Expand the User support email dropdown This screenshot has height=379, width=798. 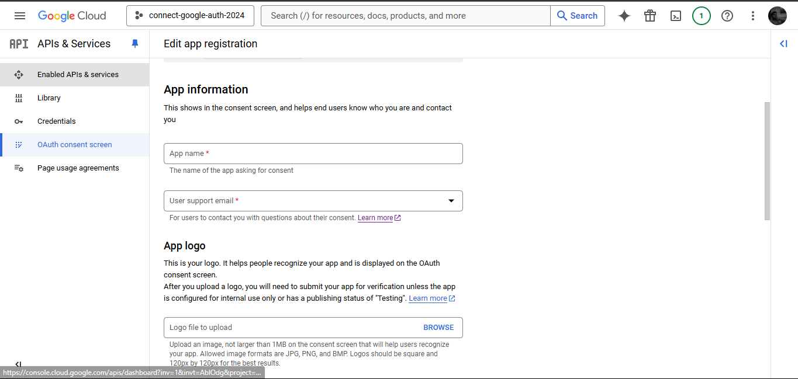coord(451,200)
